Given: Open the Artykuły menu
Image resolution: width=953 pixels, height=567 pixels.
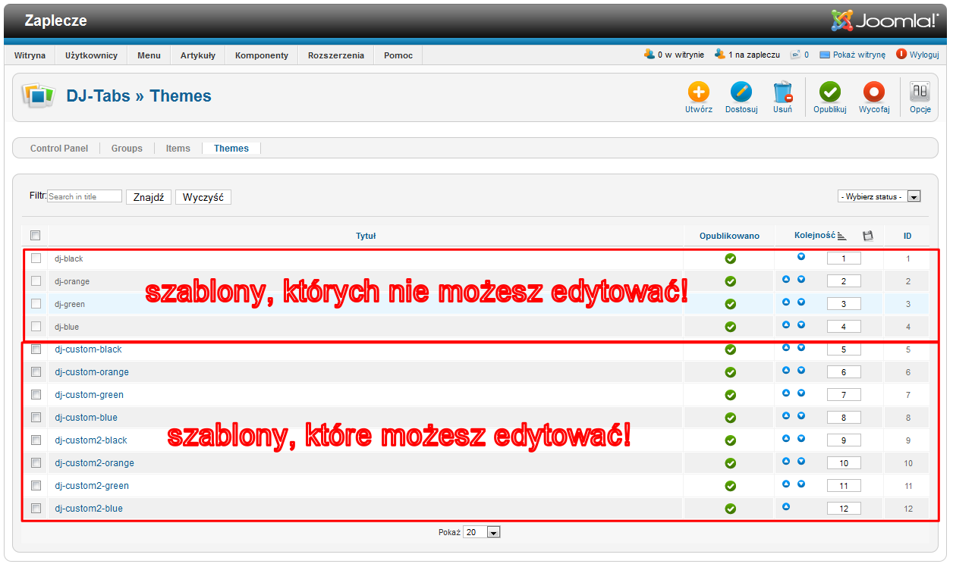Looking at the screenshot, I should click(198, 55).
